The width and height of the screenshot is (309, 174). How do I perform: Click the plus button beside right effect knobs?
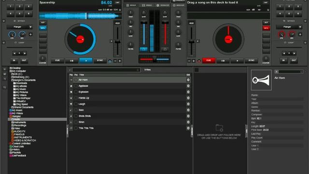click(300, 34)
